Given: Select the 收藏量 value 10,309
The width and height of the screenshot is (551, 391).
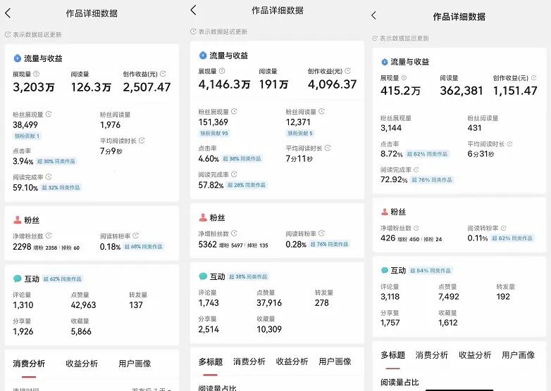Looking at the screenshot, I should click(x=269, y=329).
